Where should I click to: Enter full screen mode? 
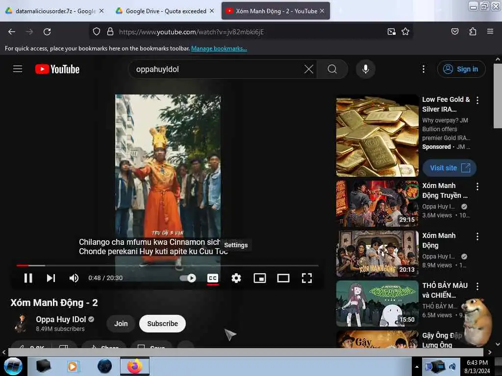307,278
